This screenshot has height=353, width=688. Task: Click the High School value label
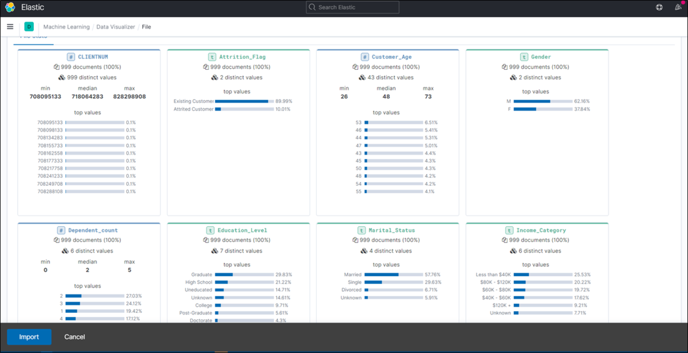pyautogui.click(x=200, y=282)
